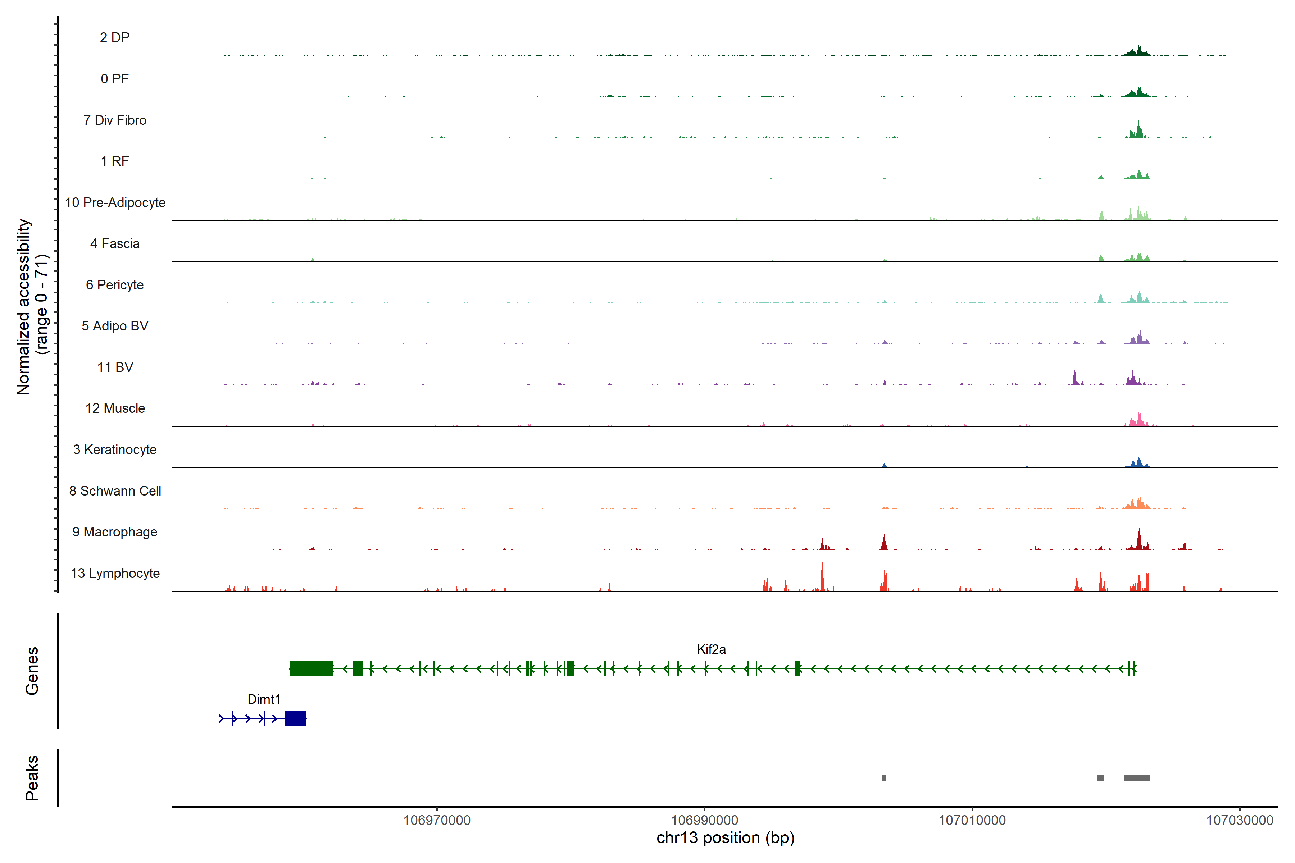Click the Genes panel label

32,671
